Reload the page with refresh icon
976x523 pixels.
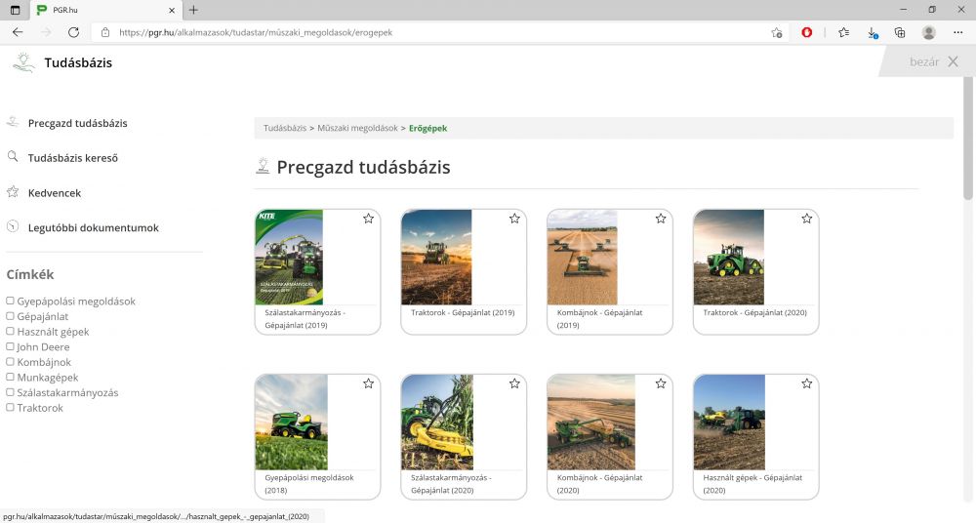coord(73,32)
